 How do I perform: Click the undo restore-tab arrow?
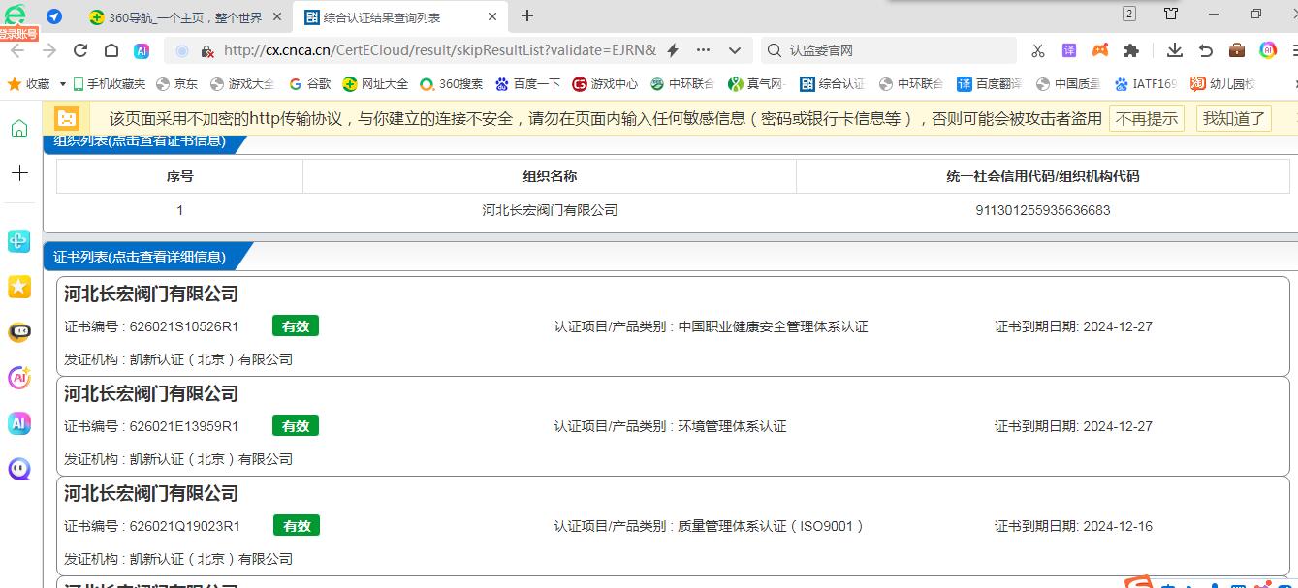(x=1206, y=50)
